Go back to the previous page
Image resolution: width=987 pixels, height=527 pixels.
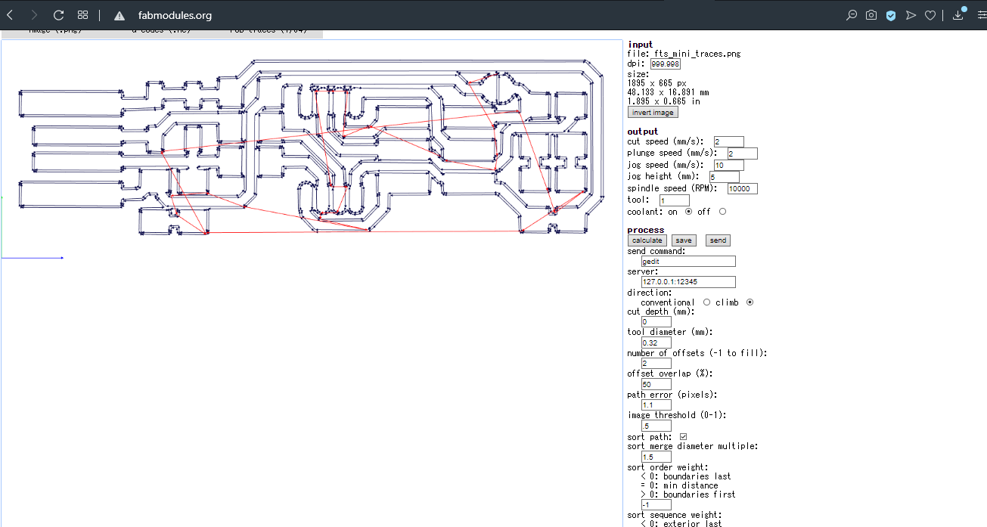10,15
